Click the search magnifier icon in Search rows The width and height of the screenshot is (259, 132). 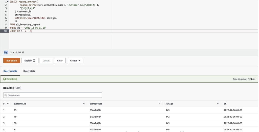(x=6, y=95)
